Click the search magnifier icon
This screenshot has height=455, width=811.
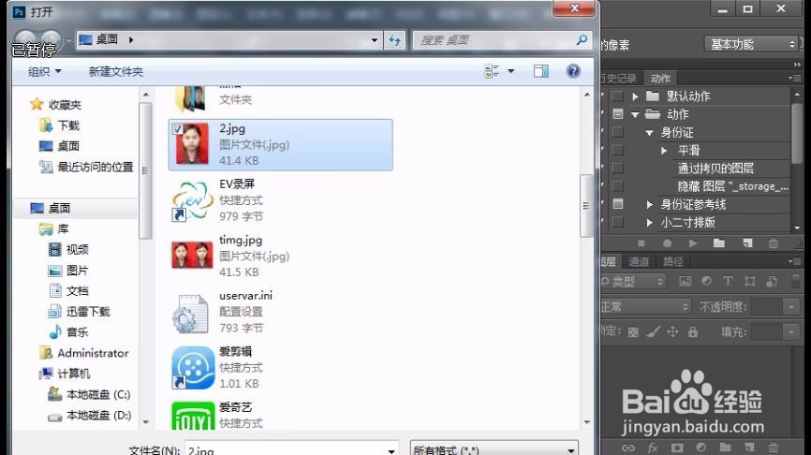pos(582,40)
